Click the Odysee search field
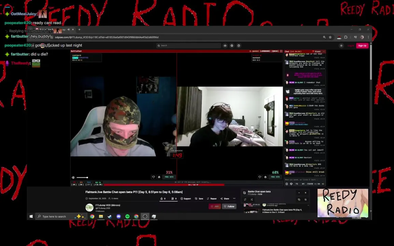 point(188,45)
